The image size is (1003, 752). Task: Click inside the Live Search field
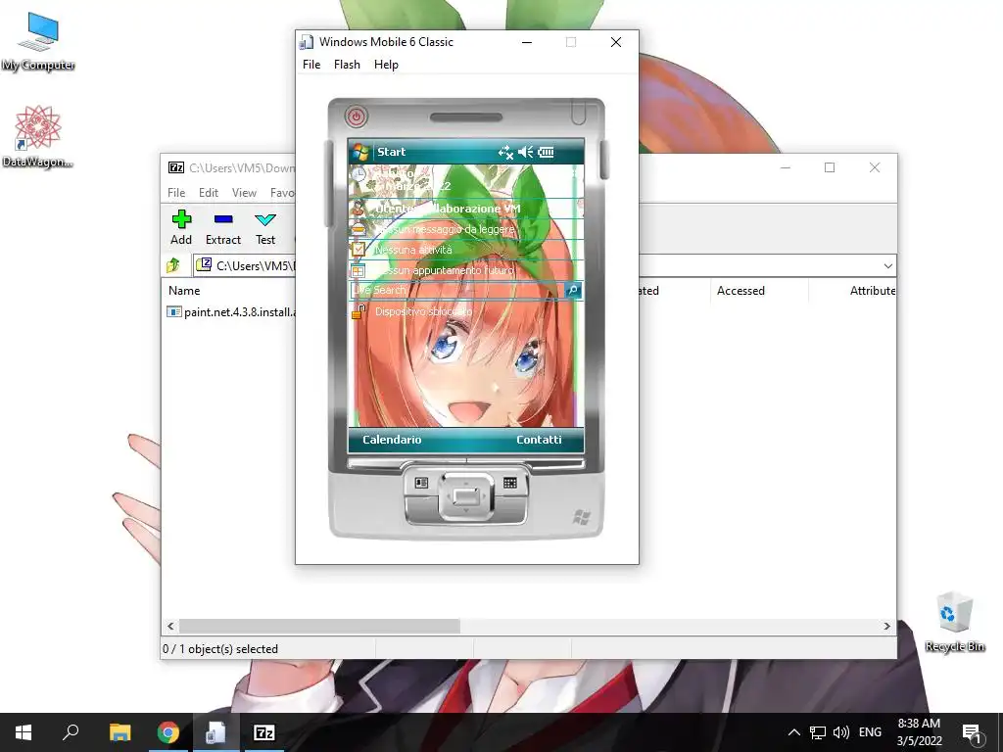(x=457, y=290)
